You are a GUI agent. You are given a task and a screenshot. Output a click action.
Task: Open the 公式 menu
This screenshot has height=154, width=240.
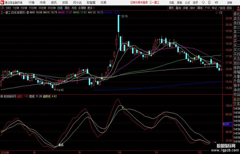tap(187, 3)
